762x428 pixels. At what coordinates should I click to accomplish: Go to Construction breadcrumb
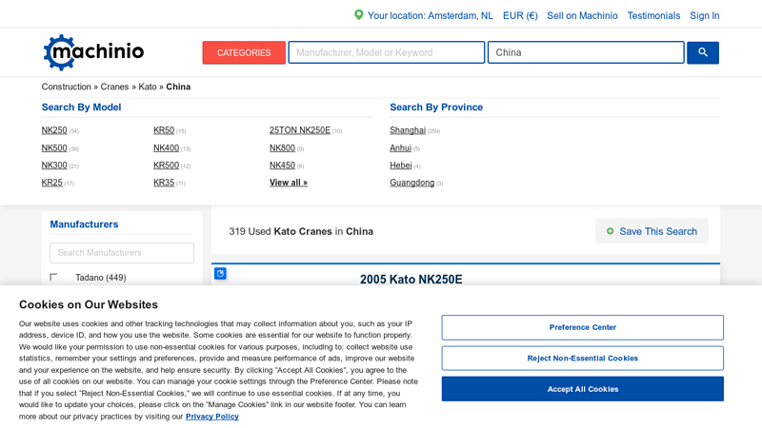66,87
